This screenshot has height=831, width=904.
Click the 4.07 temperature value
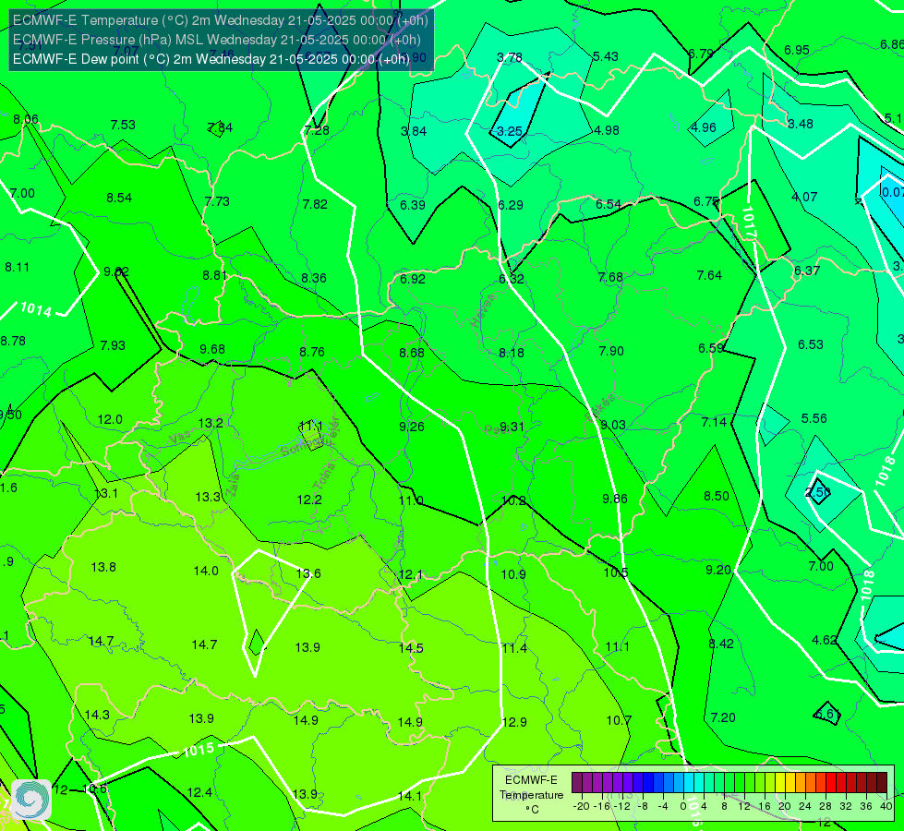click(x=804, y=198)
